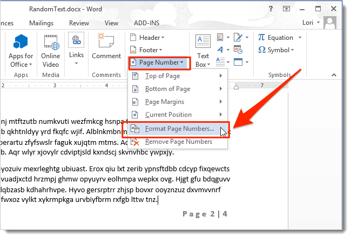Click the Drop Cap icon
The width and height of the screenshot is (351, 238).
tap(220, 62)
